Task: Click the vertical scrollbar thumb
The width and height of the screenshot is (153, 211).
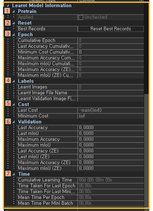Action: [x=146, y=151]
